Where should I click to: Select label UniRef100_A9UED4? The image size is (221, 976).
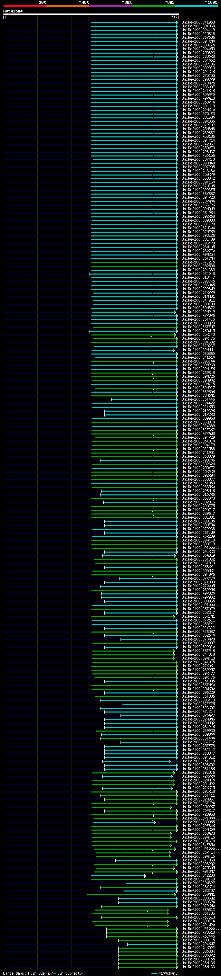[198, 525]
